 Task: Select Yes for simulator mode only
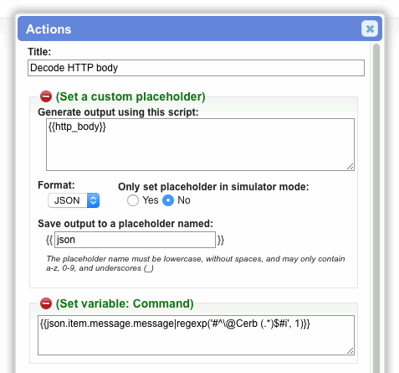pos(133,200)
